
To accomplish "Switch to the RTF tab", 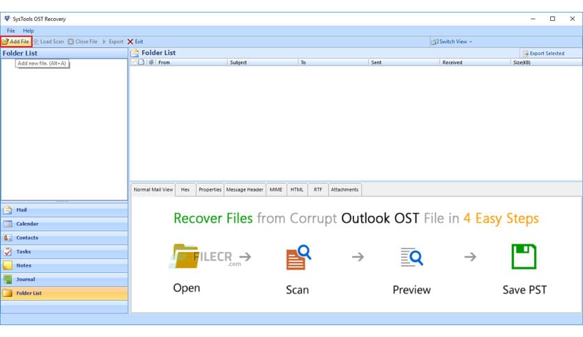I will click(318, 189).
